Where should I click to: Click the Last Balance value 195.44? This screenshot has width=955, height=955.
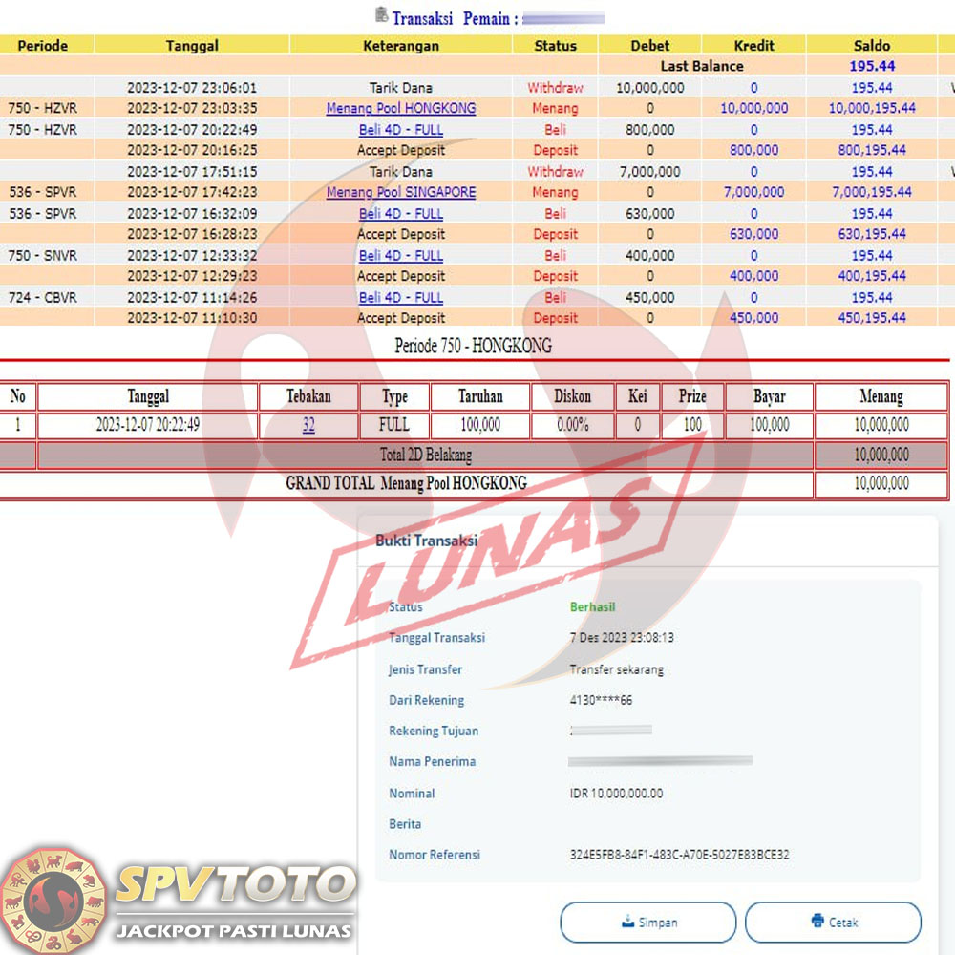pyautogui.click(x=871, y=66)
